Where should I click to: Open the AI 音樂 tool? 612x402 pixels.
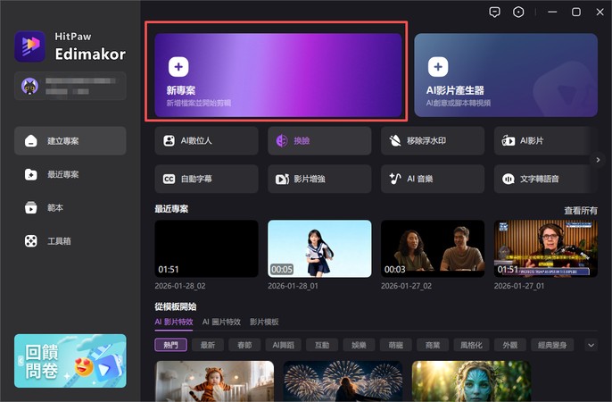click(x=433, y=179)
